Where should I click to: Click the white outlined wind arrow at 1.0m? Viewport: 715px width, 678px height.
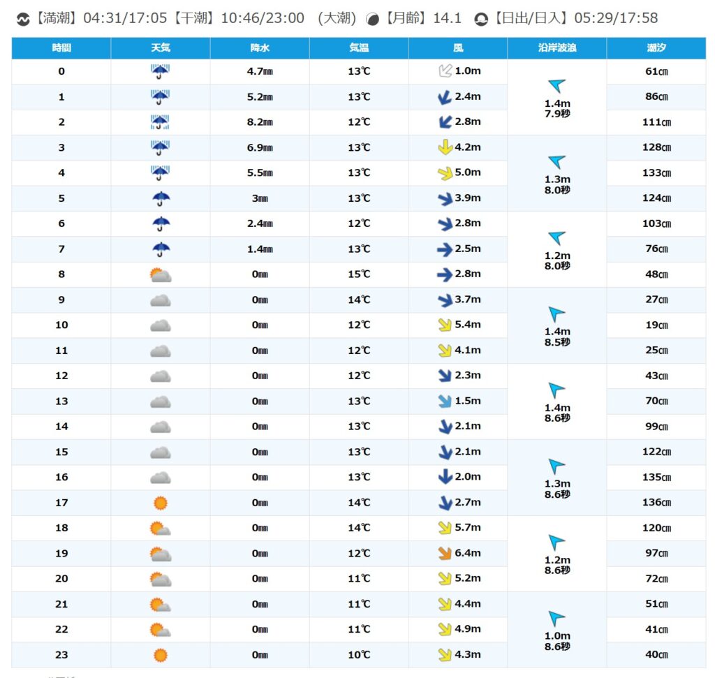[x=444, y=71]
